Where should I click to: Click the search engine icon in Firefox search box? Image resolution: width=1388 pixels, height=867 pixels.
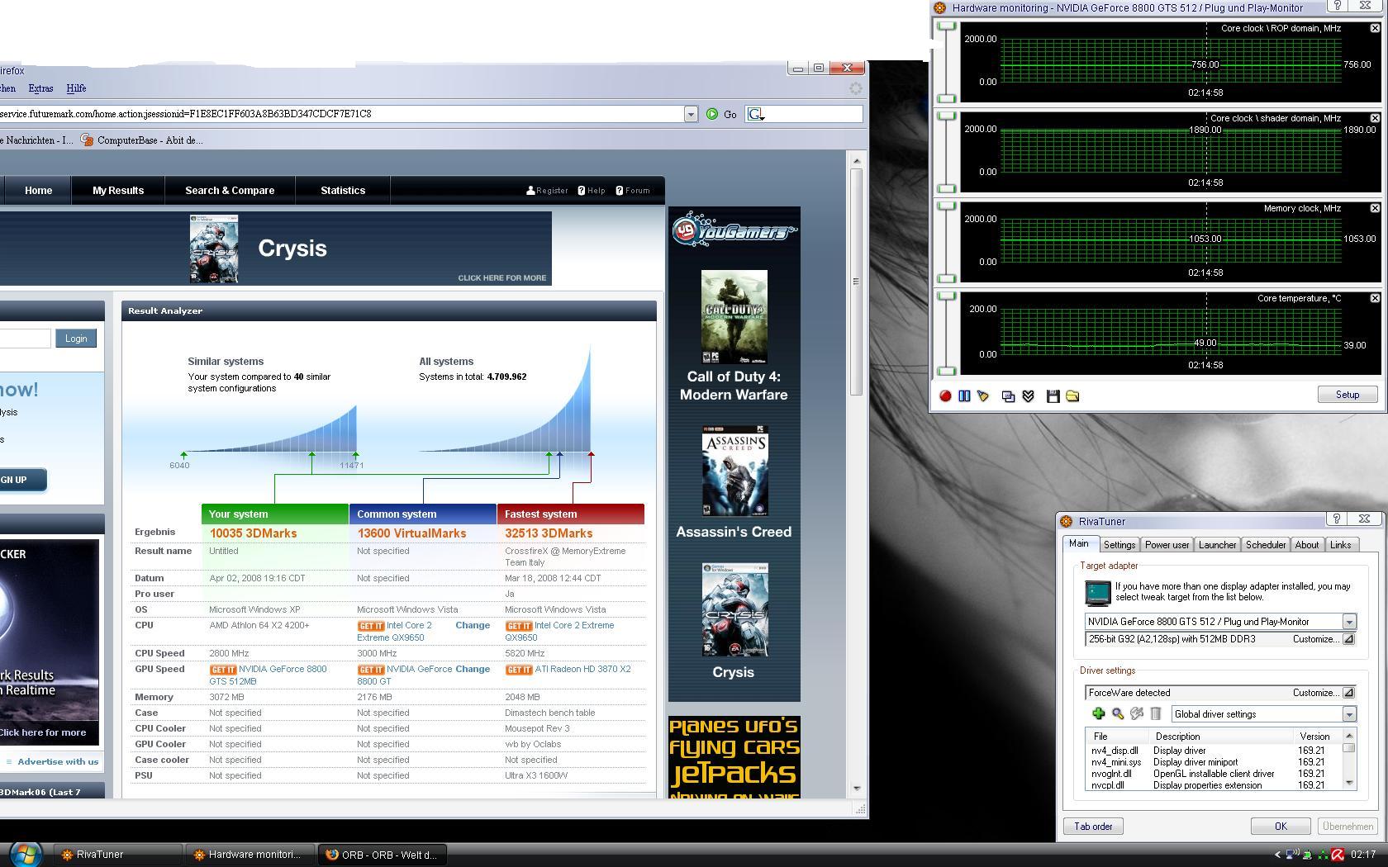[x=755, y=114]
